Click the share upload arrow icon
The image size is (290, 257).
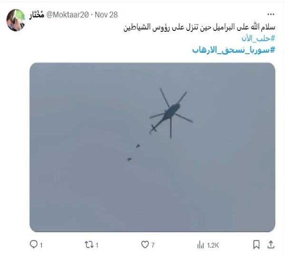(x=271, y=245)
